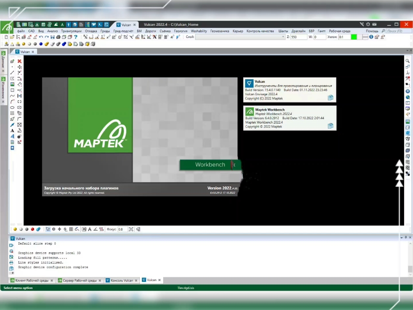Screen dimensions: 413x310
Task: Save the project via the diskette icon
Action: click(x=52, y=37)
